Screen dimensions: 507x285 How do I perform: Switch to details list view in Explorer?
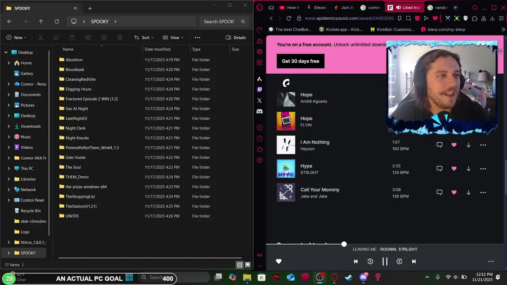click(240, 265)
